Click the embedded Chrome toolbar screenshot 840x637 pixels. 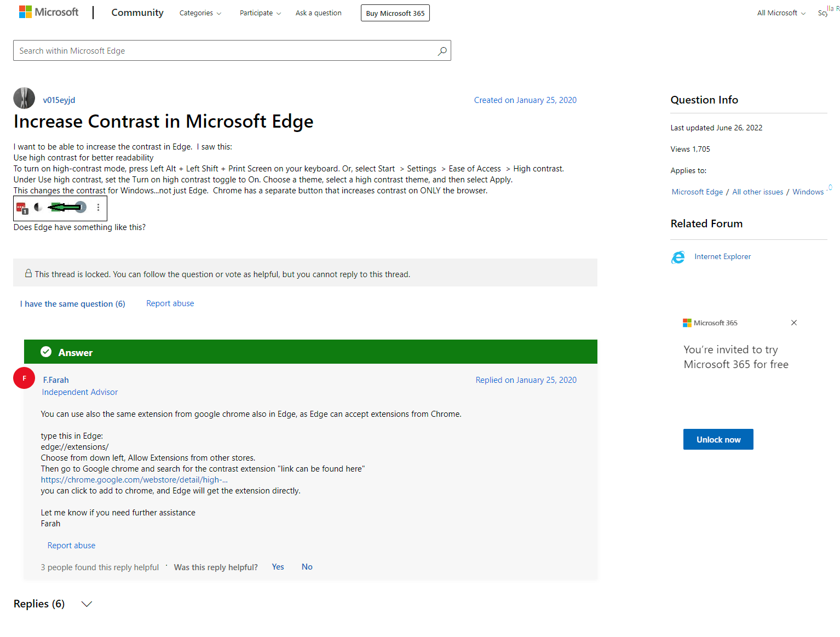pos(60,208)
